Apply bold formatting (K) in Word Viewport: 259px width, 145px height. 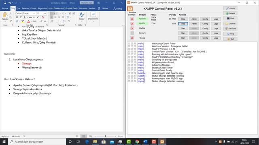coord(17,17)
